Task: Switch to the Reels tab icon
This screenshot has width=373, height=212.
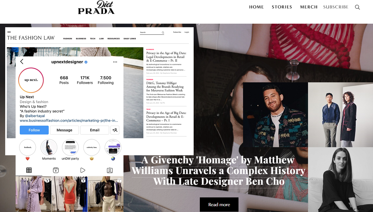Action: 56,170
